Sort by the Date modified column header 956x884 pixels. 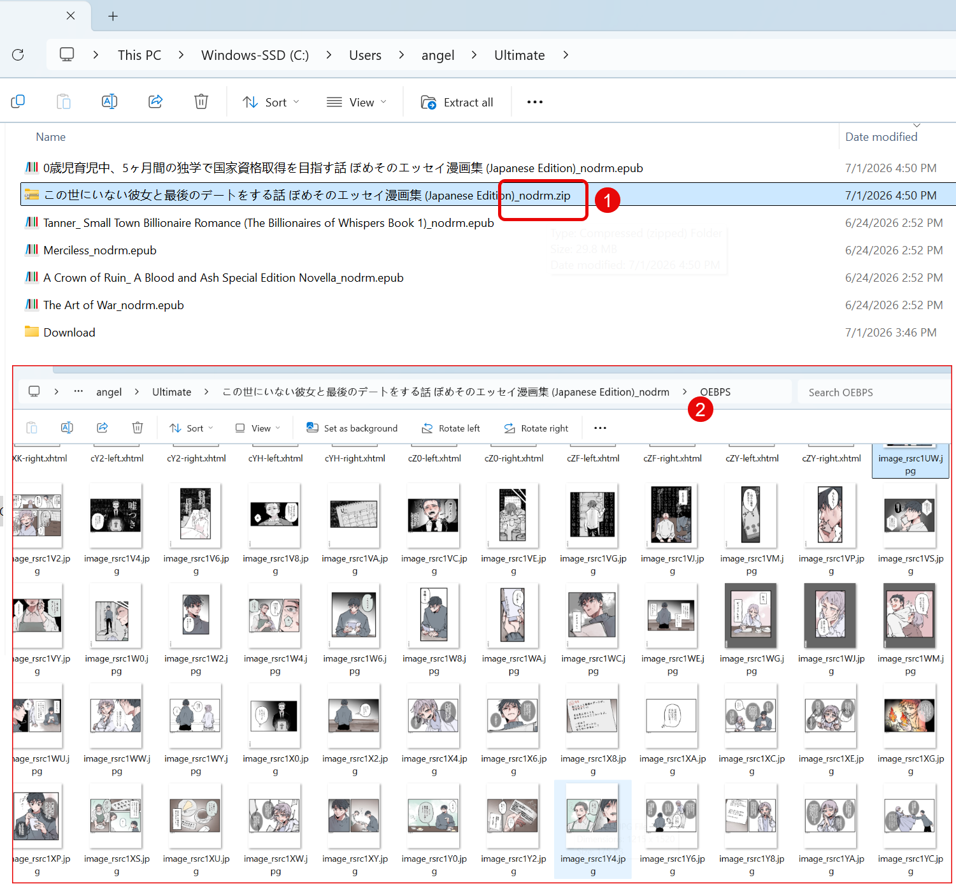pos(881,137)
